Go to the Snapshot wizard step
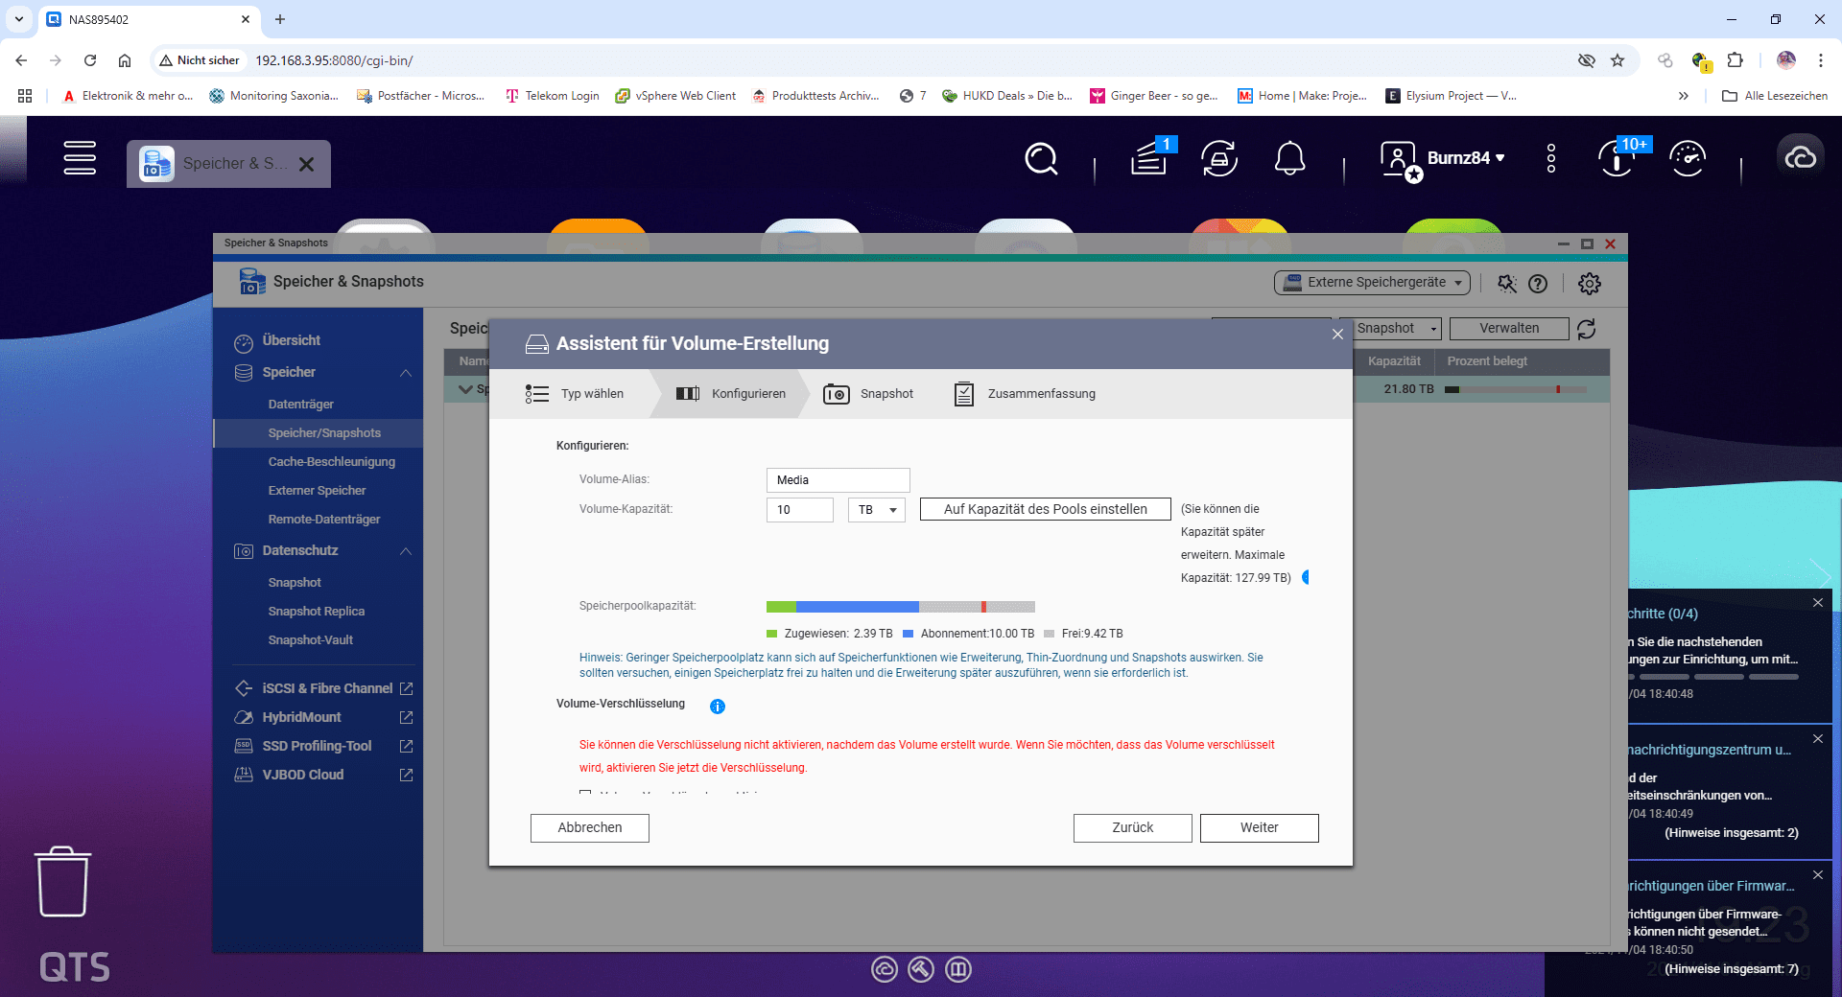Viewport: 1842px width, 997px height. (x=868, y=394)
